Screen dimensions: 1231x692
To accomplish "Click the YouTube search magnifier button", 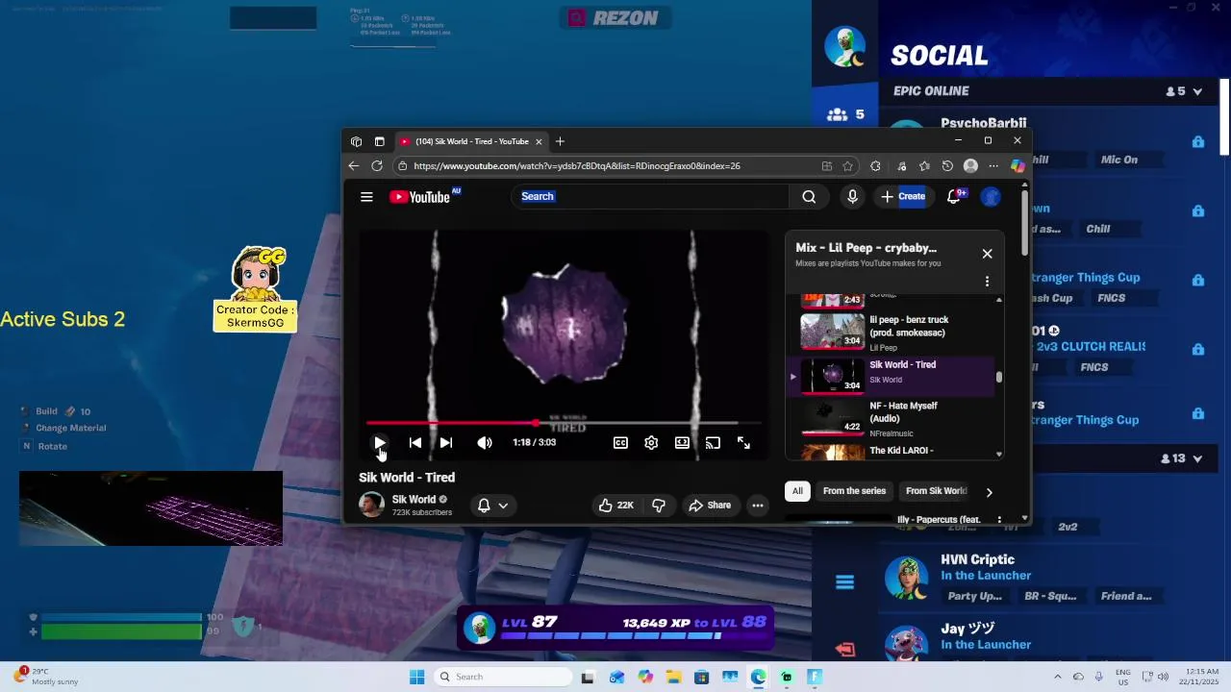I will click(x=809, y=196).
